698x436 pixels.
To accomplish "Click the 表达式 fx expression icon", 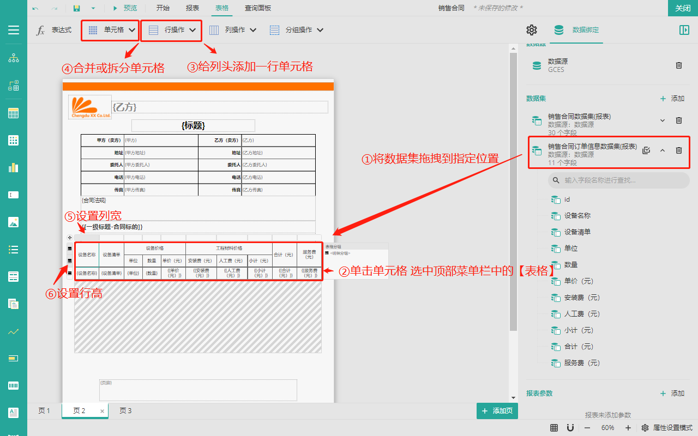I will 40,31.
